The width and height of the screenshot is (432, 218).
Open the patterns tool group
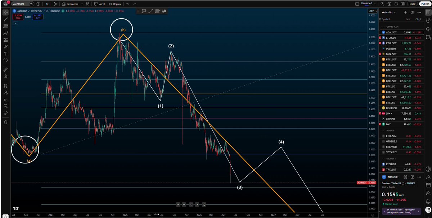(x=6, y=33)
